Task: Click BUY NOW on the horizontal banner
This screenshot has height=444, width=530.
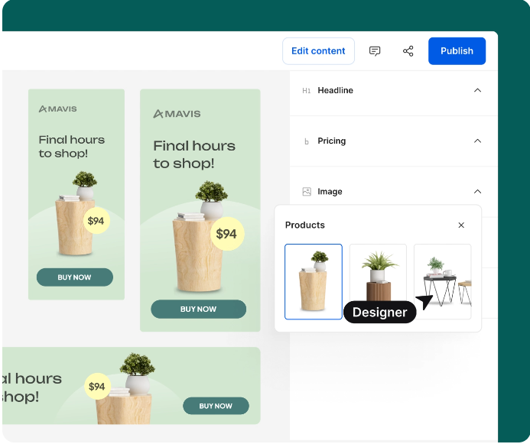Action: [216, 406]
